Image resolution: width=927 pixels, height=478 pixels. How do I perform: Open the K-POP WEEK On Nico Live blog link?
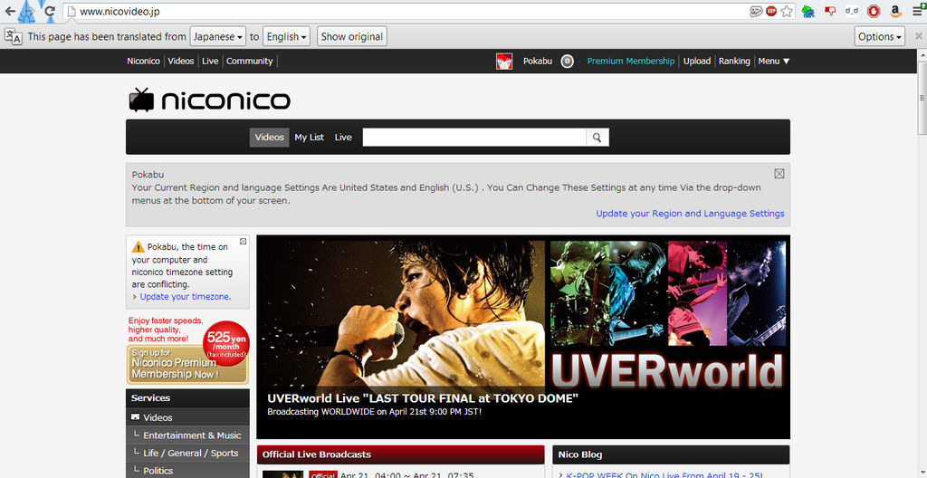tap(664, 474)
